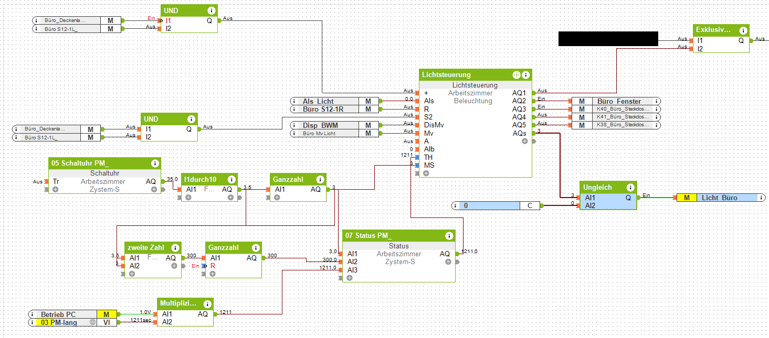This screenshot has width=769, height=338.
Task: Click the Multiplizi... block title
Action: tap(178, 303)
